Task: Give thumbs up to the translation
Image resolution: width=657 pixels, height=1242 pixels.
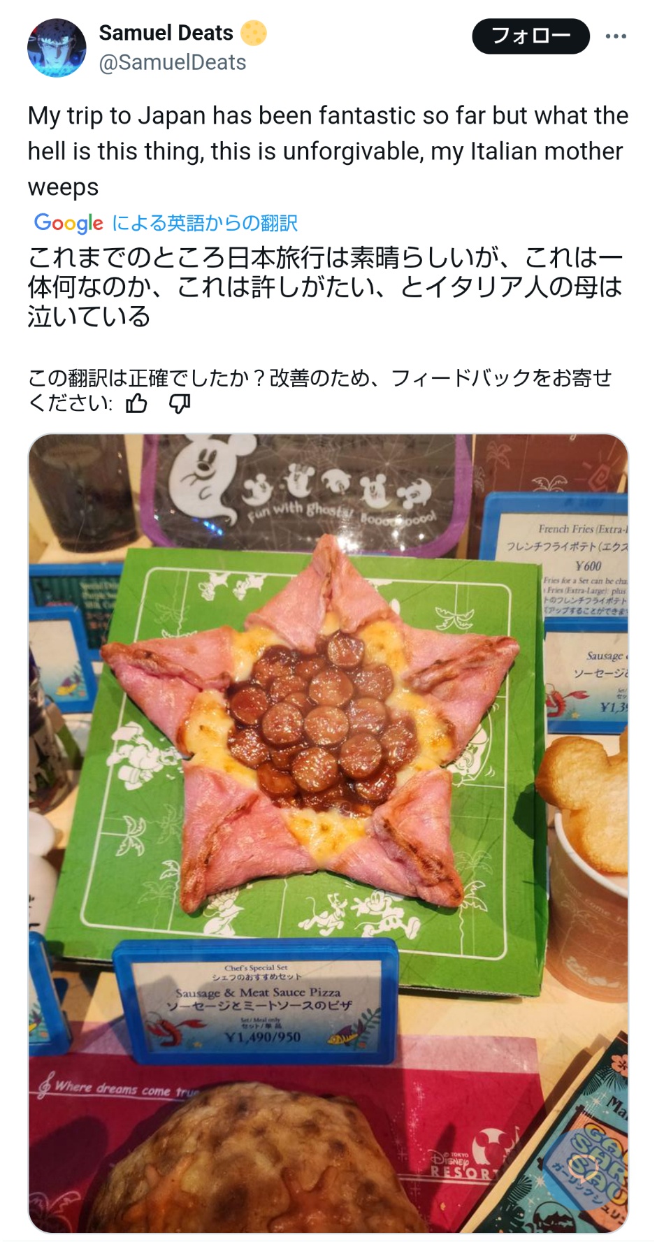Action: point(137,403)
